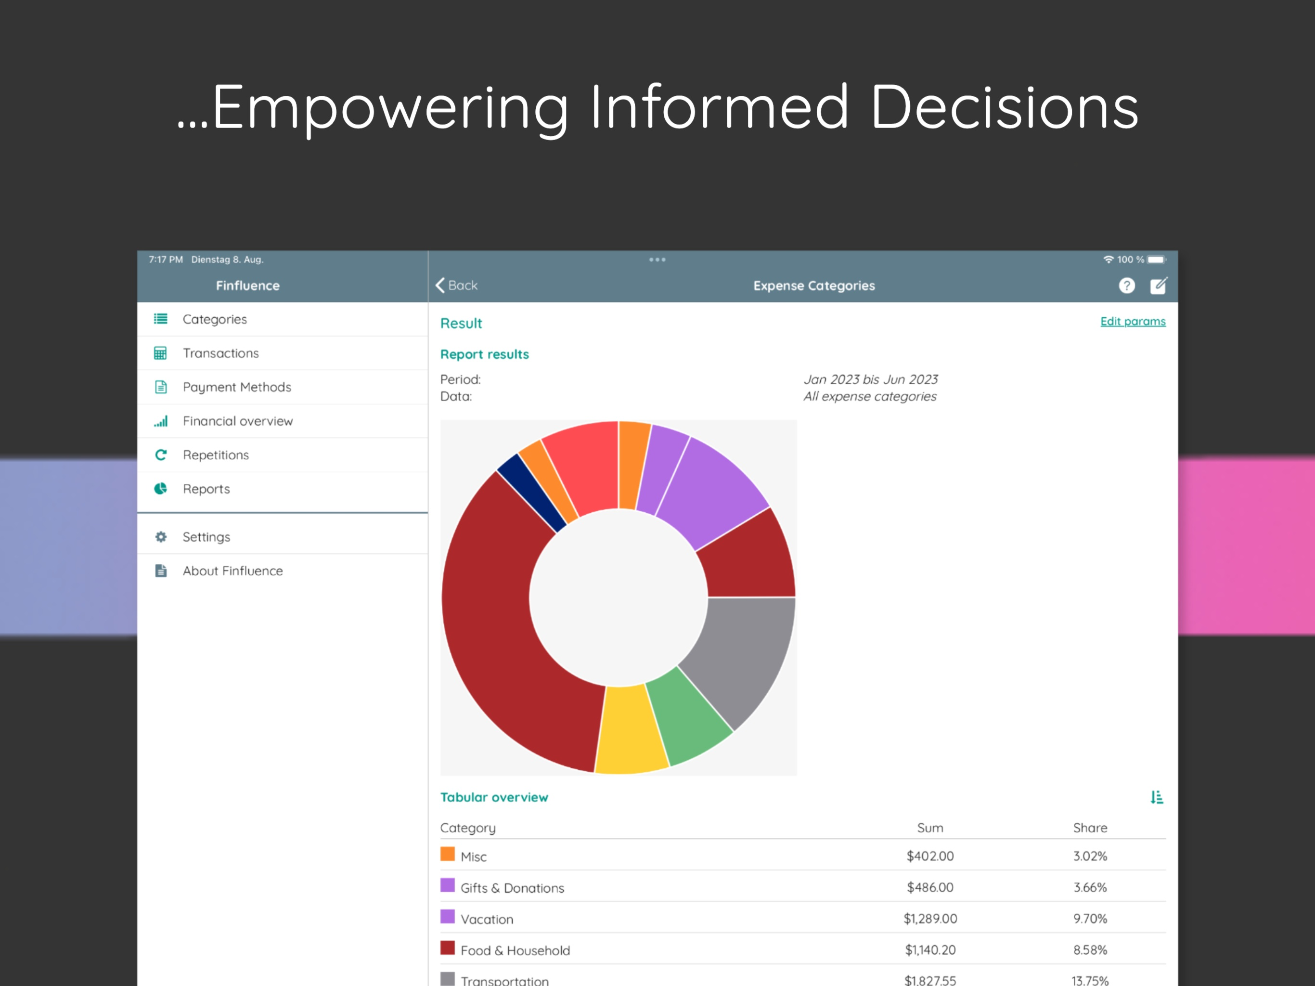Click the purple Vacation color swatch
1315x986 pixels.
coord(447,917)
